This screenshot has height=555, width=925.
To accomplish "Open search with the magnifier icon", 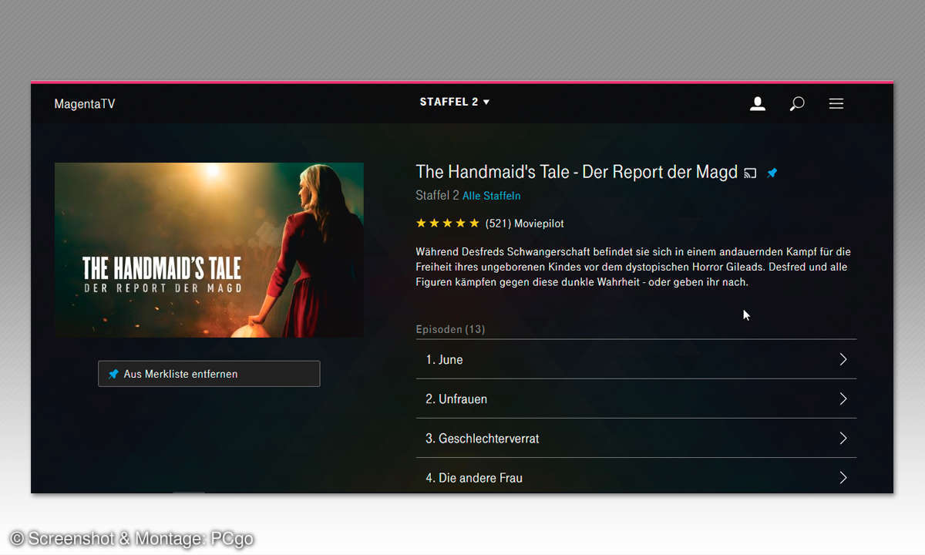I will (x=797, y=103).
